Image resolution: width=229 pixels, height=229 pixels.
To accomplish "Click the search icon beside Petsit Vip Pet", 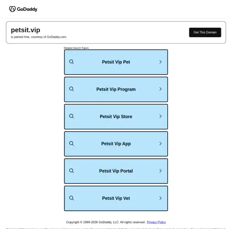I will pos(72,62).
